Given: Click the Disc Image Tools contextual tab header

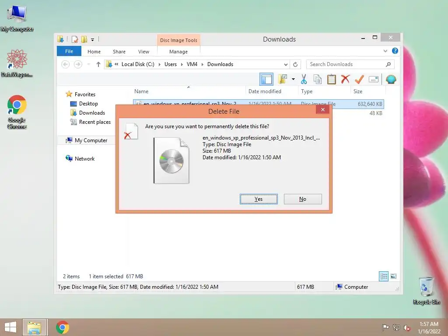Looking at the screenshot, I should click(178, 40).
